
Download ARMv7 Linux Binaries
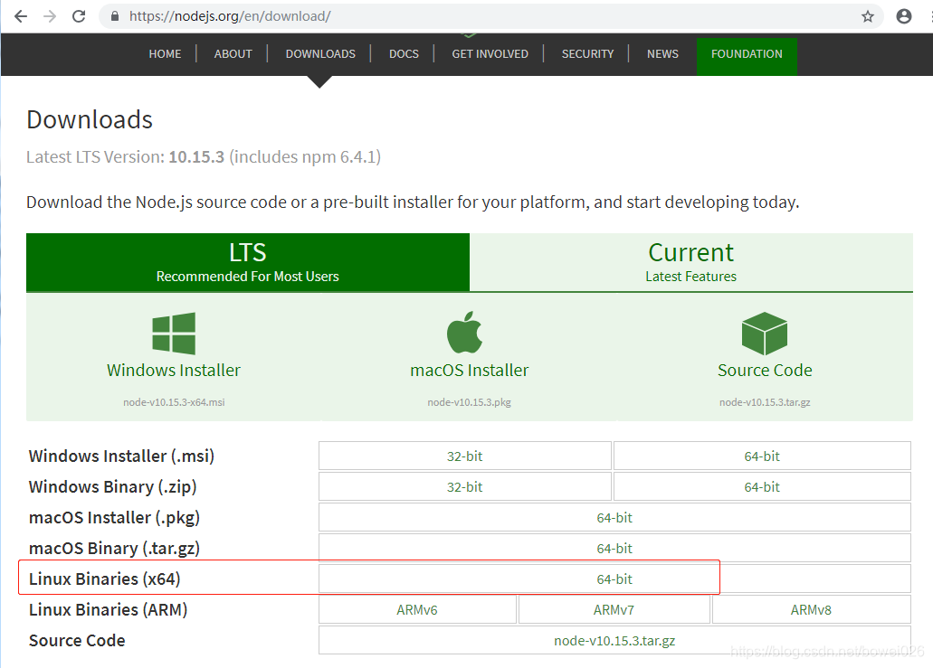click(614, 610)
